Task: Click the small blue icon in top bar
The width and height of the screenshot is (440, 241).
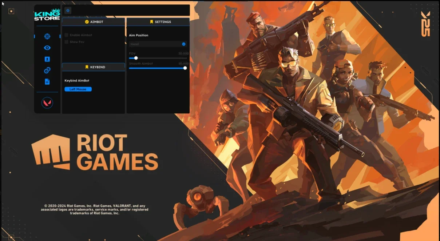Action: point(68,11)
